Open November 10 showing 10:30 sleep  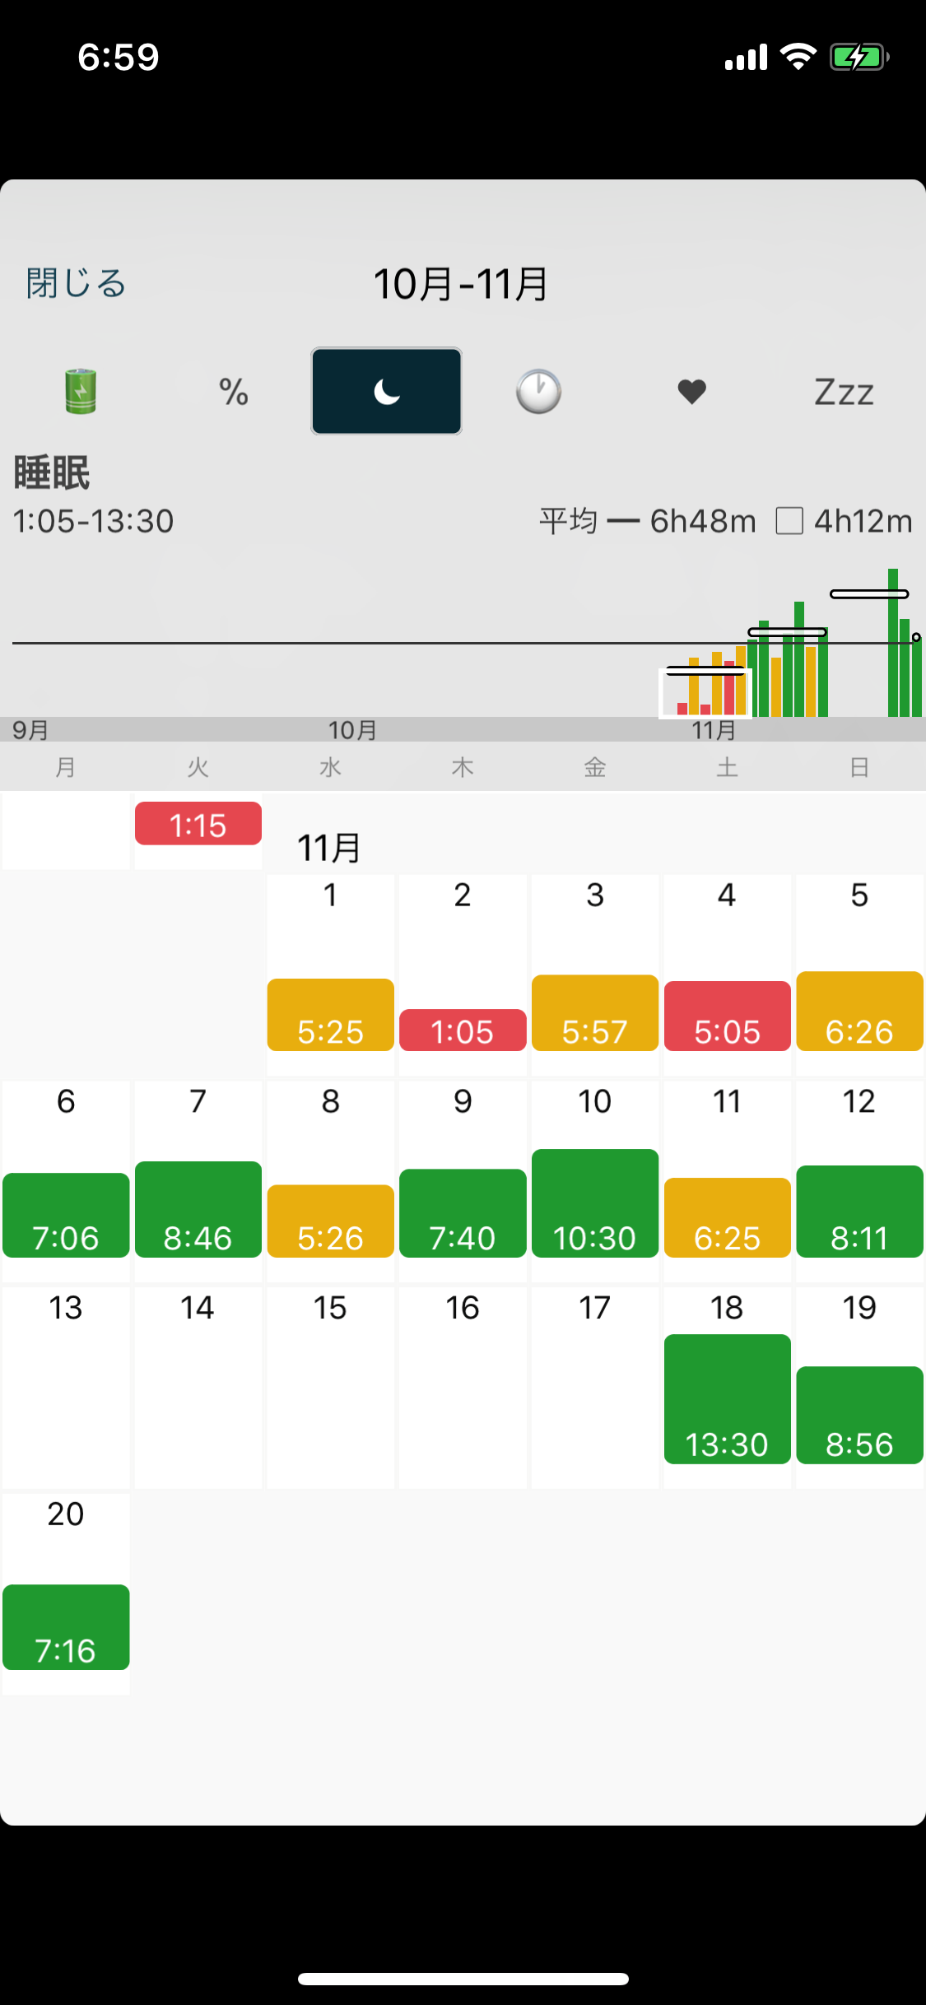595,1203
